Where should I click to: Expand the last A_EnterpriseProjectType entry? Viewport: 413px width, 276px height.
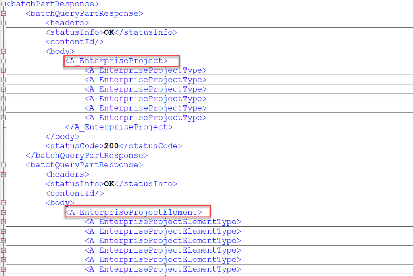(3, 118)
